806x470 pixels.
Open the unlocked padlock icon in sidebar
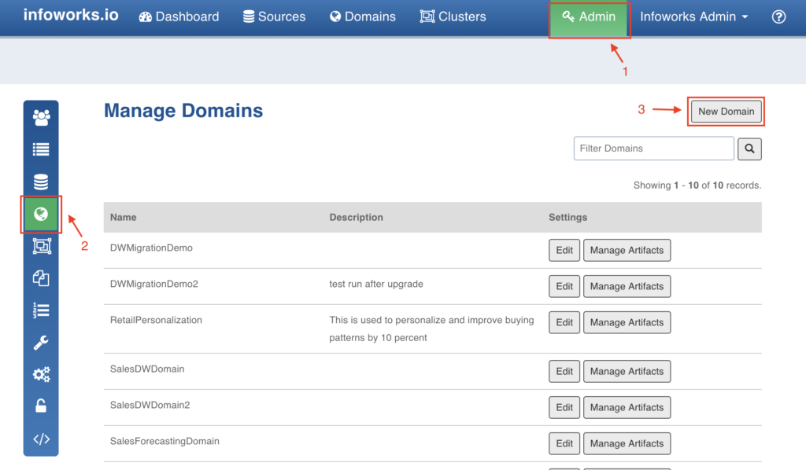(41, 406)
